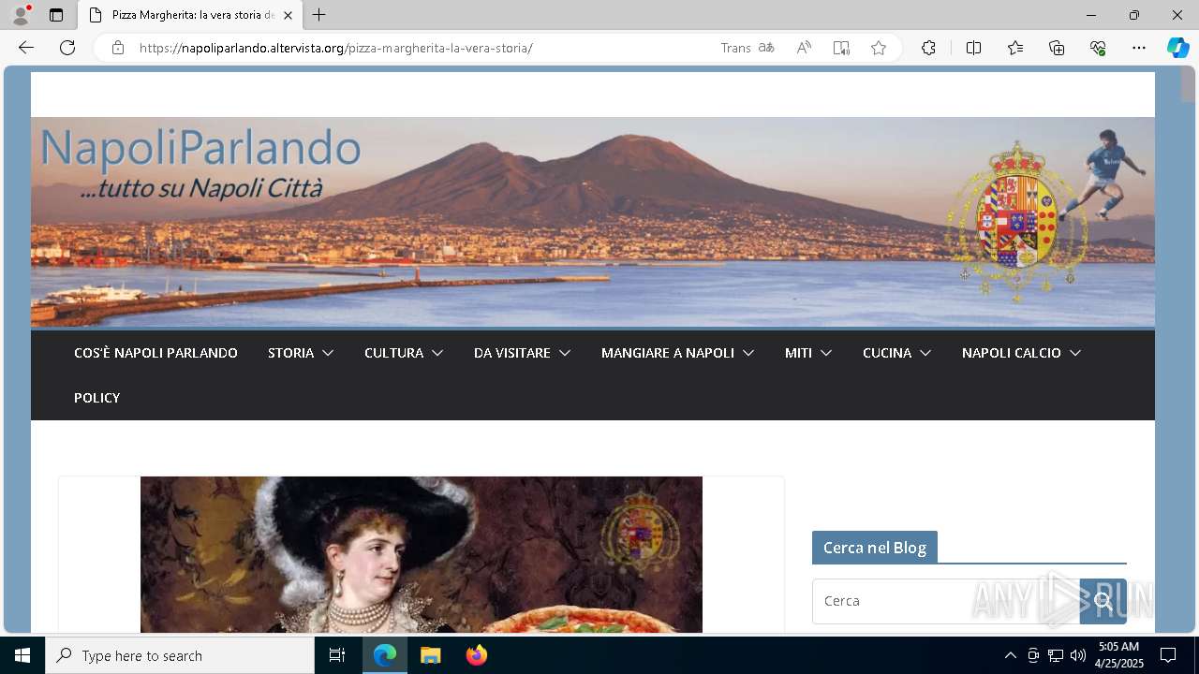Screen dimensions: 1199x674
Task: Open a new tab with plus button
Action: pos(319,15)
